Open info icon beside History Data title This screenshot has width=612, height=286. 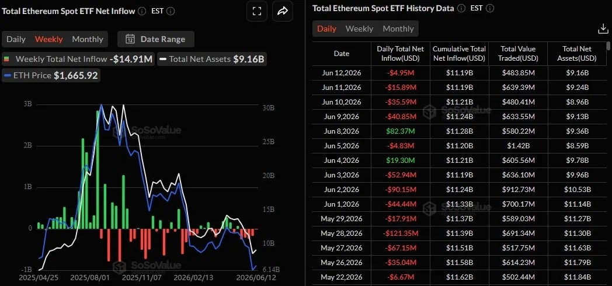461,8
